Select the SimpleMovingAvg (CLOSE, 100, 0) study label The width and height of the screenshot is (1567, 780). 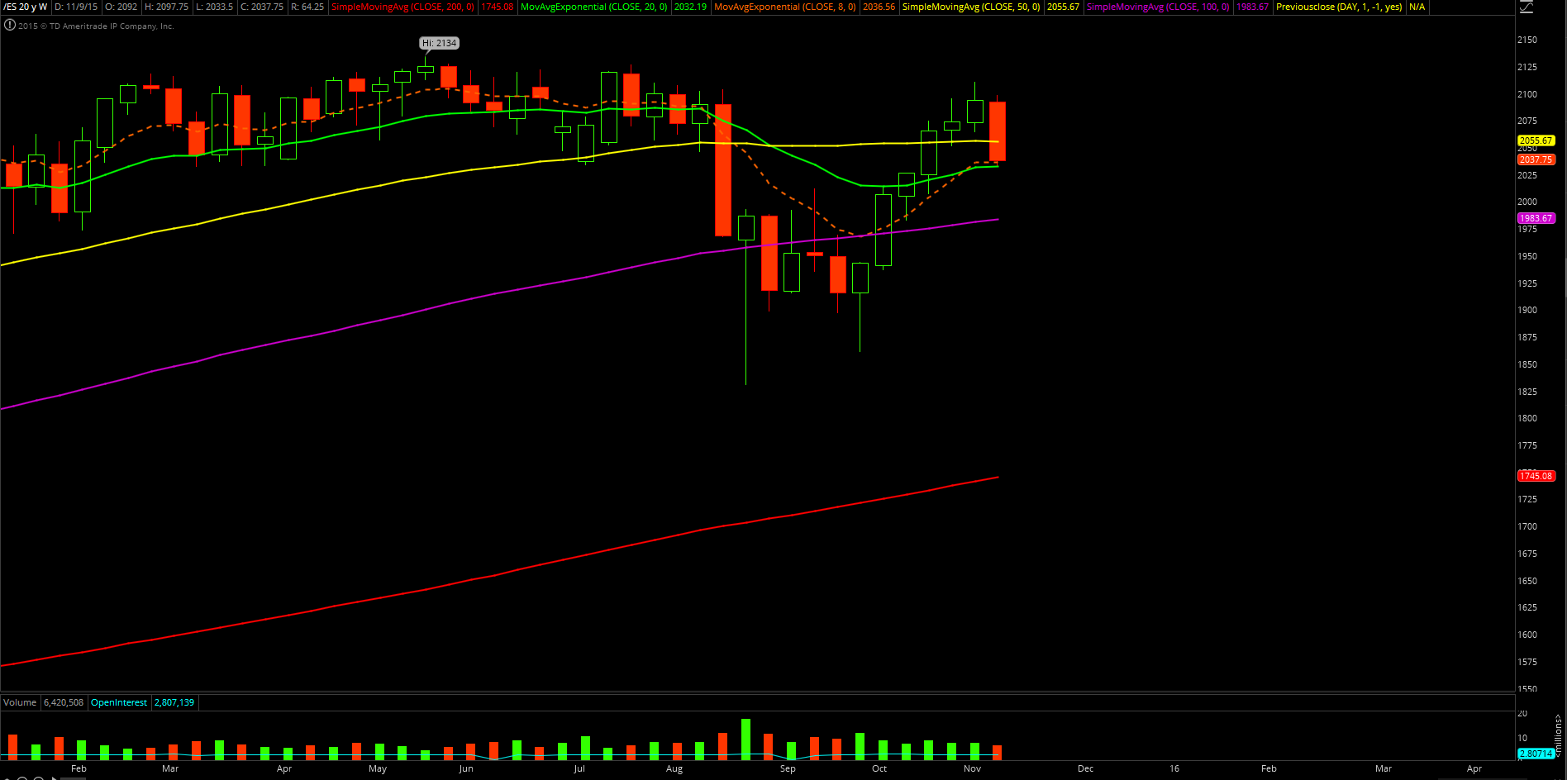(1158, 7)
